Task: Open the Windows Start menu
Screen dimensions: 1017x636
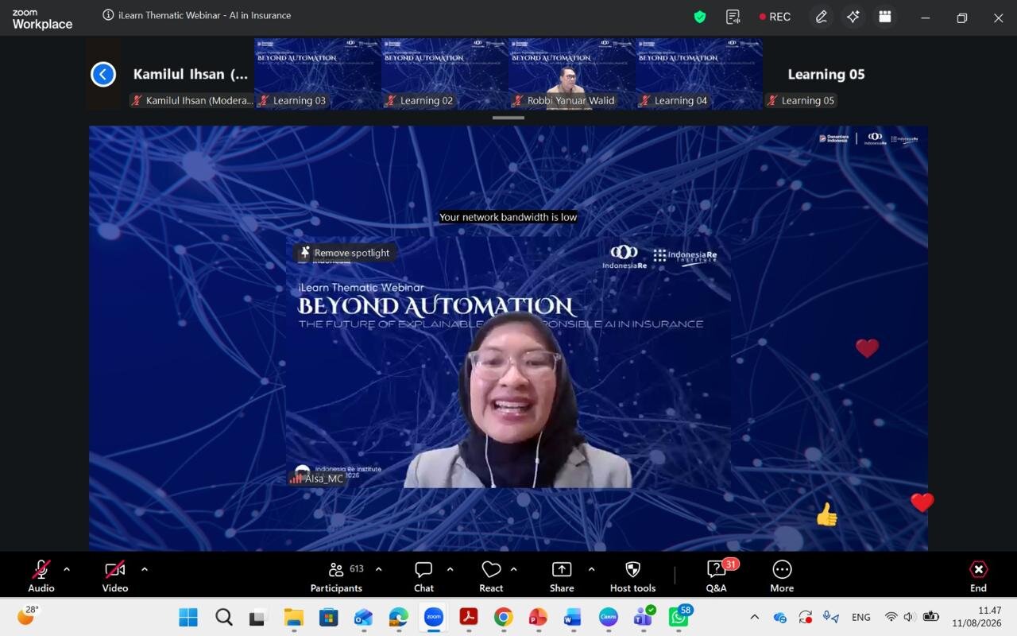Action: (188, 617)
